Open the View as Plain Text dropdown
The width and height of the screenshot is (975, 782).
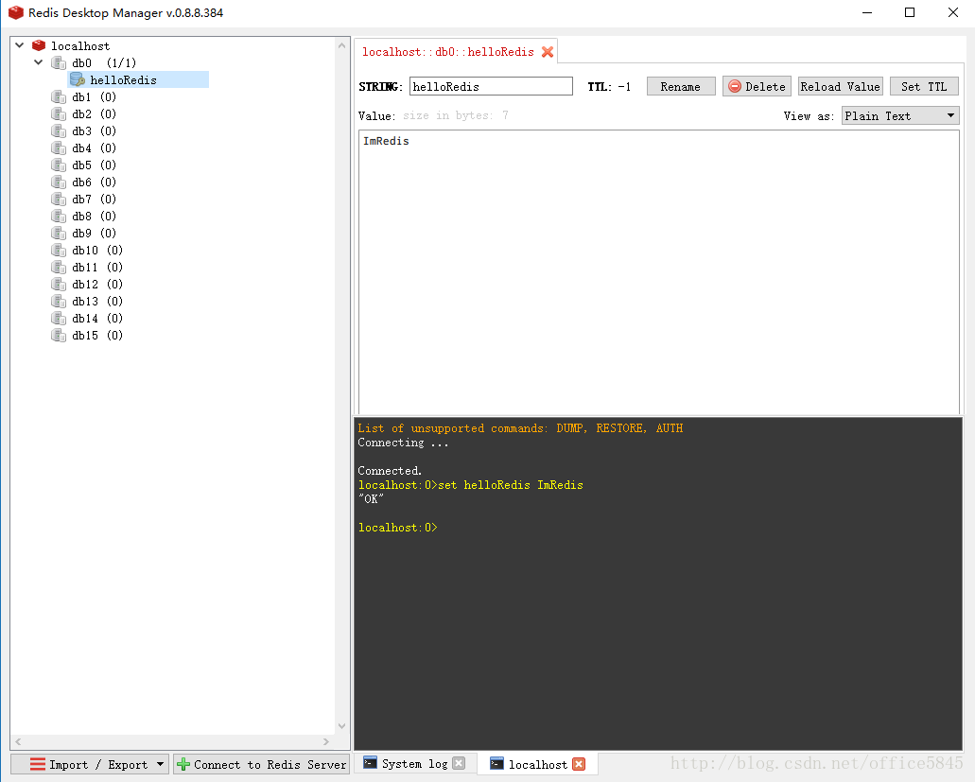pos(900,115)
